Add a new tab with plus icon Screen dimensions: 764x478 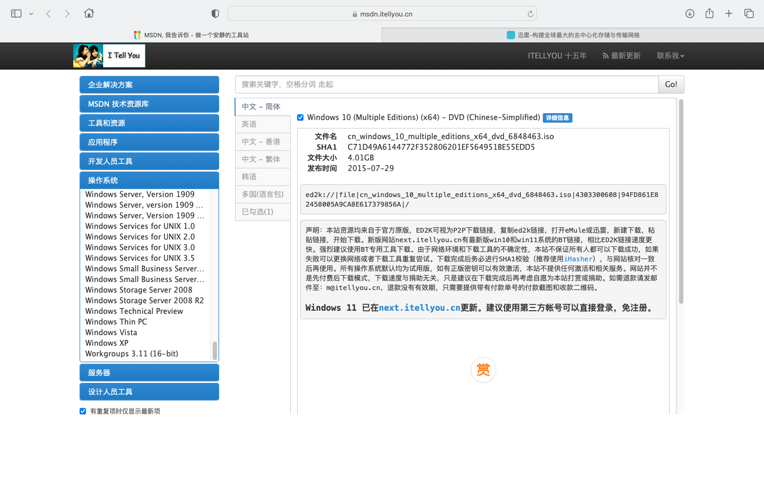[729, 14]
